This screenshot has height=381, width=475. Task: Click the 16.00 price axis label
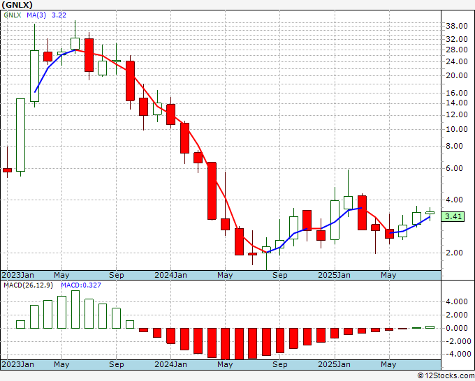coord(457,93)
